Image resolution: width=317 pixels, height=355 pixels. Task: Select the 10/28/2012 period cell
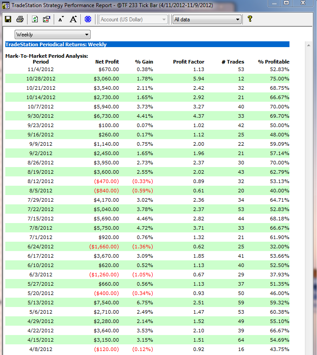41,79
